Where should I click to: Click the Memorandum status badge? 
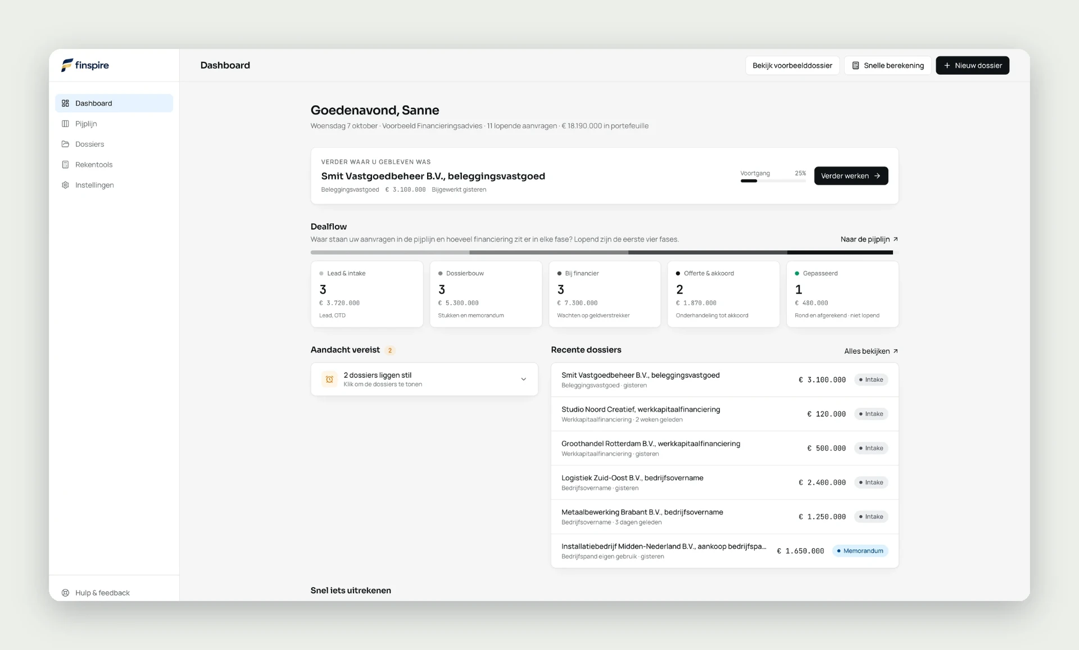point(860,551)
